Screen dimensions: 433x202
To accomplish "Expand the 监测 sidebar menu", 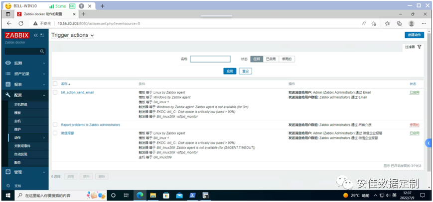I will (x=25, y=63).
